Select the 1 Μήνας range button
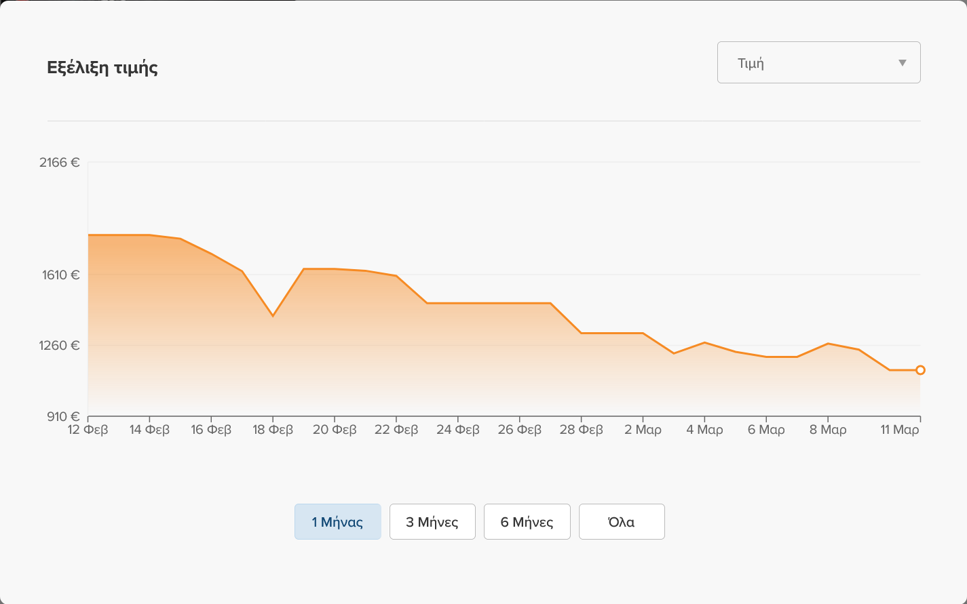 pos(337,521)
